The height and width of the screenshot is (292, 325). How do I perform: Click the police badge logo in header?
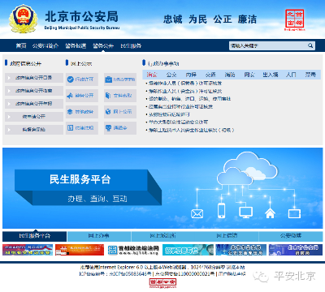[x=23, y=19]
